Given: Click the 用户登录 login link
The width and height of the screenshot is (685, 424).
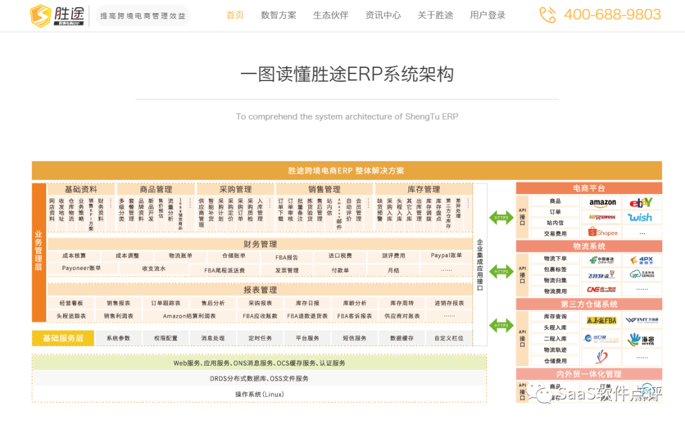Looking at the screenshot, I should pyautogui.click(x=488, y=15).
